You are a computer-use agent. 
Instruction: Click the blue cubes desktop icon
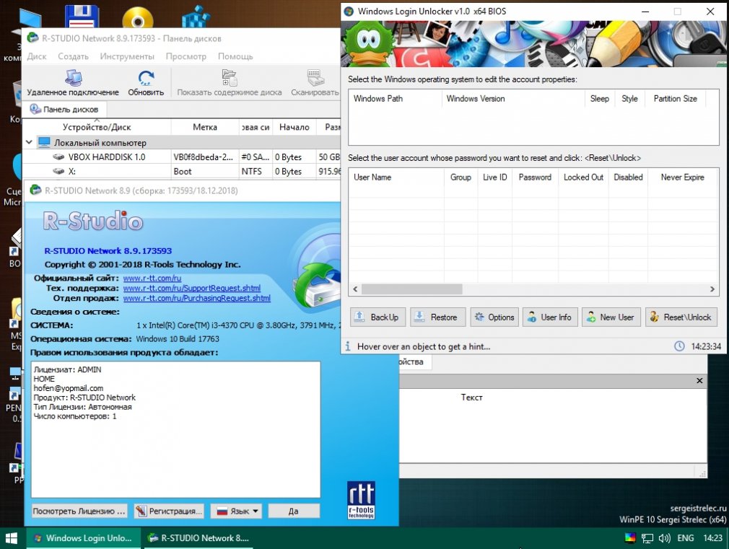(196, 17)
